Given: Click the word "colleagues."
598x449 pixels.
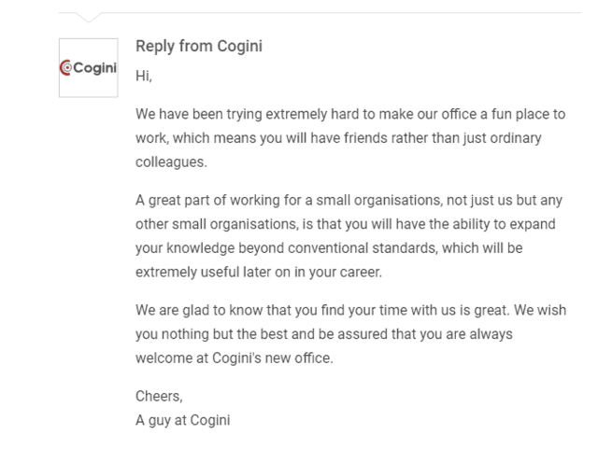Looking at the screenshot, I should (x=171, y=162).
